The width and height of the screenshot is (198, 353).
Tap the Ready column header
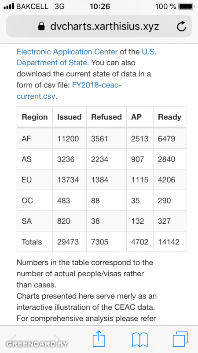point(169,117)
